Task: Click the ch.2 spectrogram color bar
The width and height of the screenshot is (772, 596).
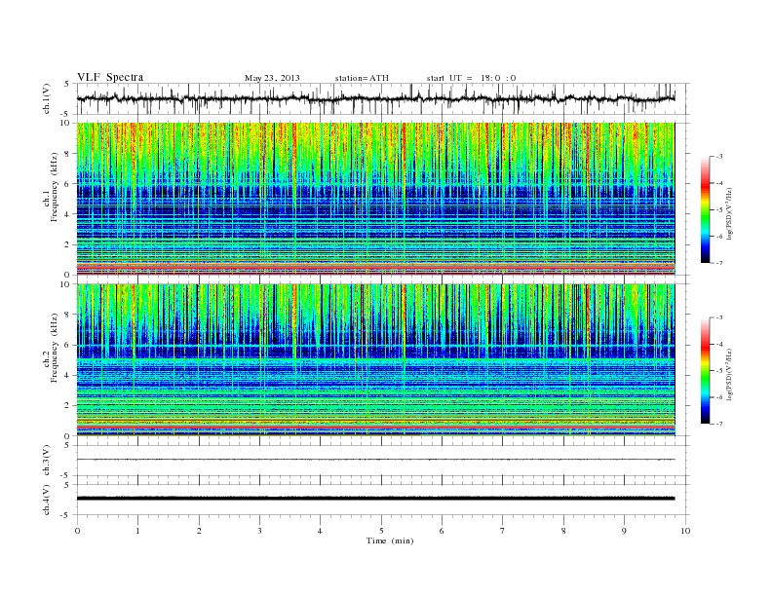Action: [705, 371]
